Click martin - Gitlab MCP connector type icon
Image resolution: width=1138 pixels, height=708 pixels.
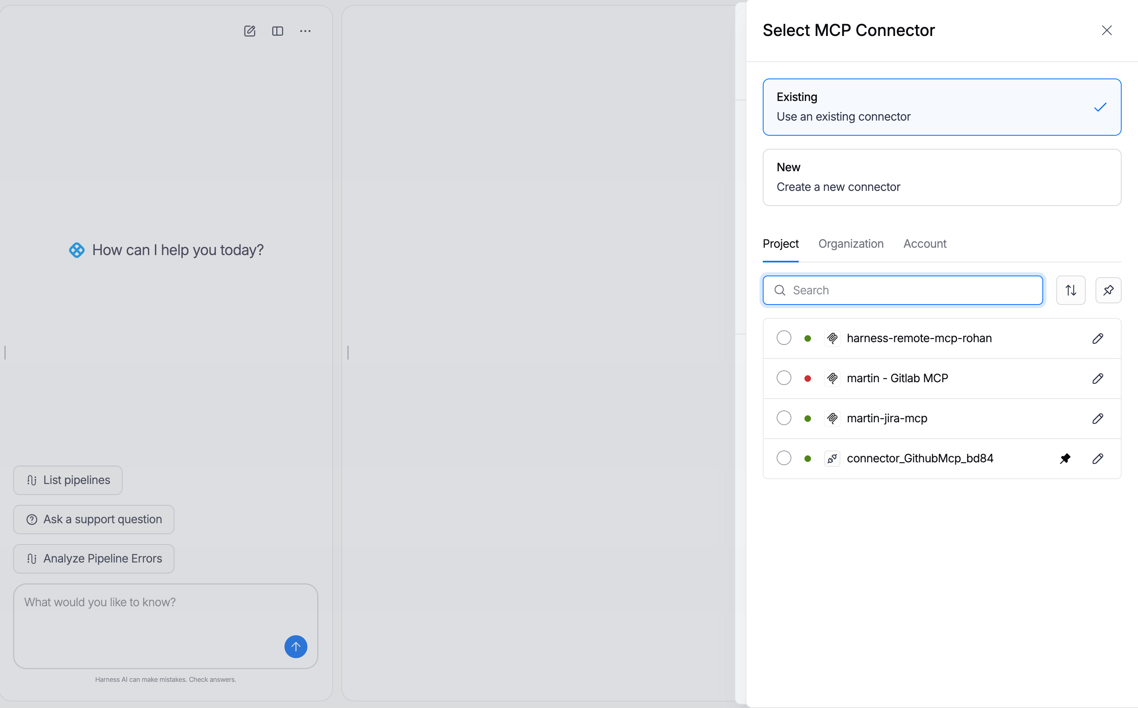(x=832, y=379)
